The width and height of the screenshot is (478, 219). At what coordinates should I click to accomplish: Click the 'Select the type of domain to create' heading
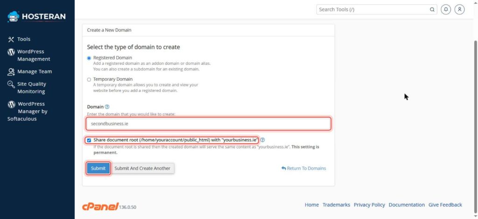point(133,47)
